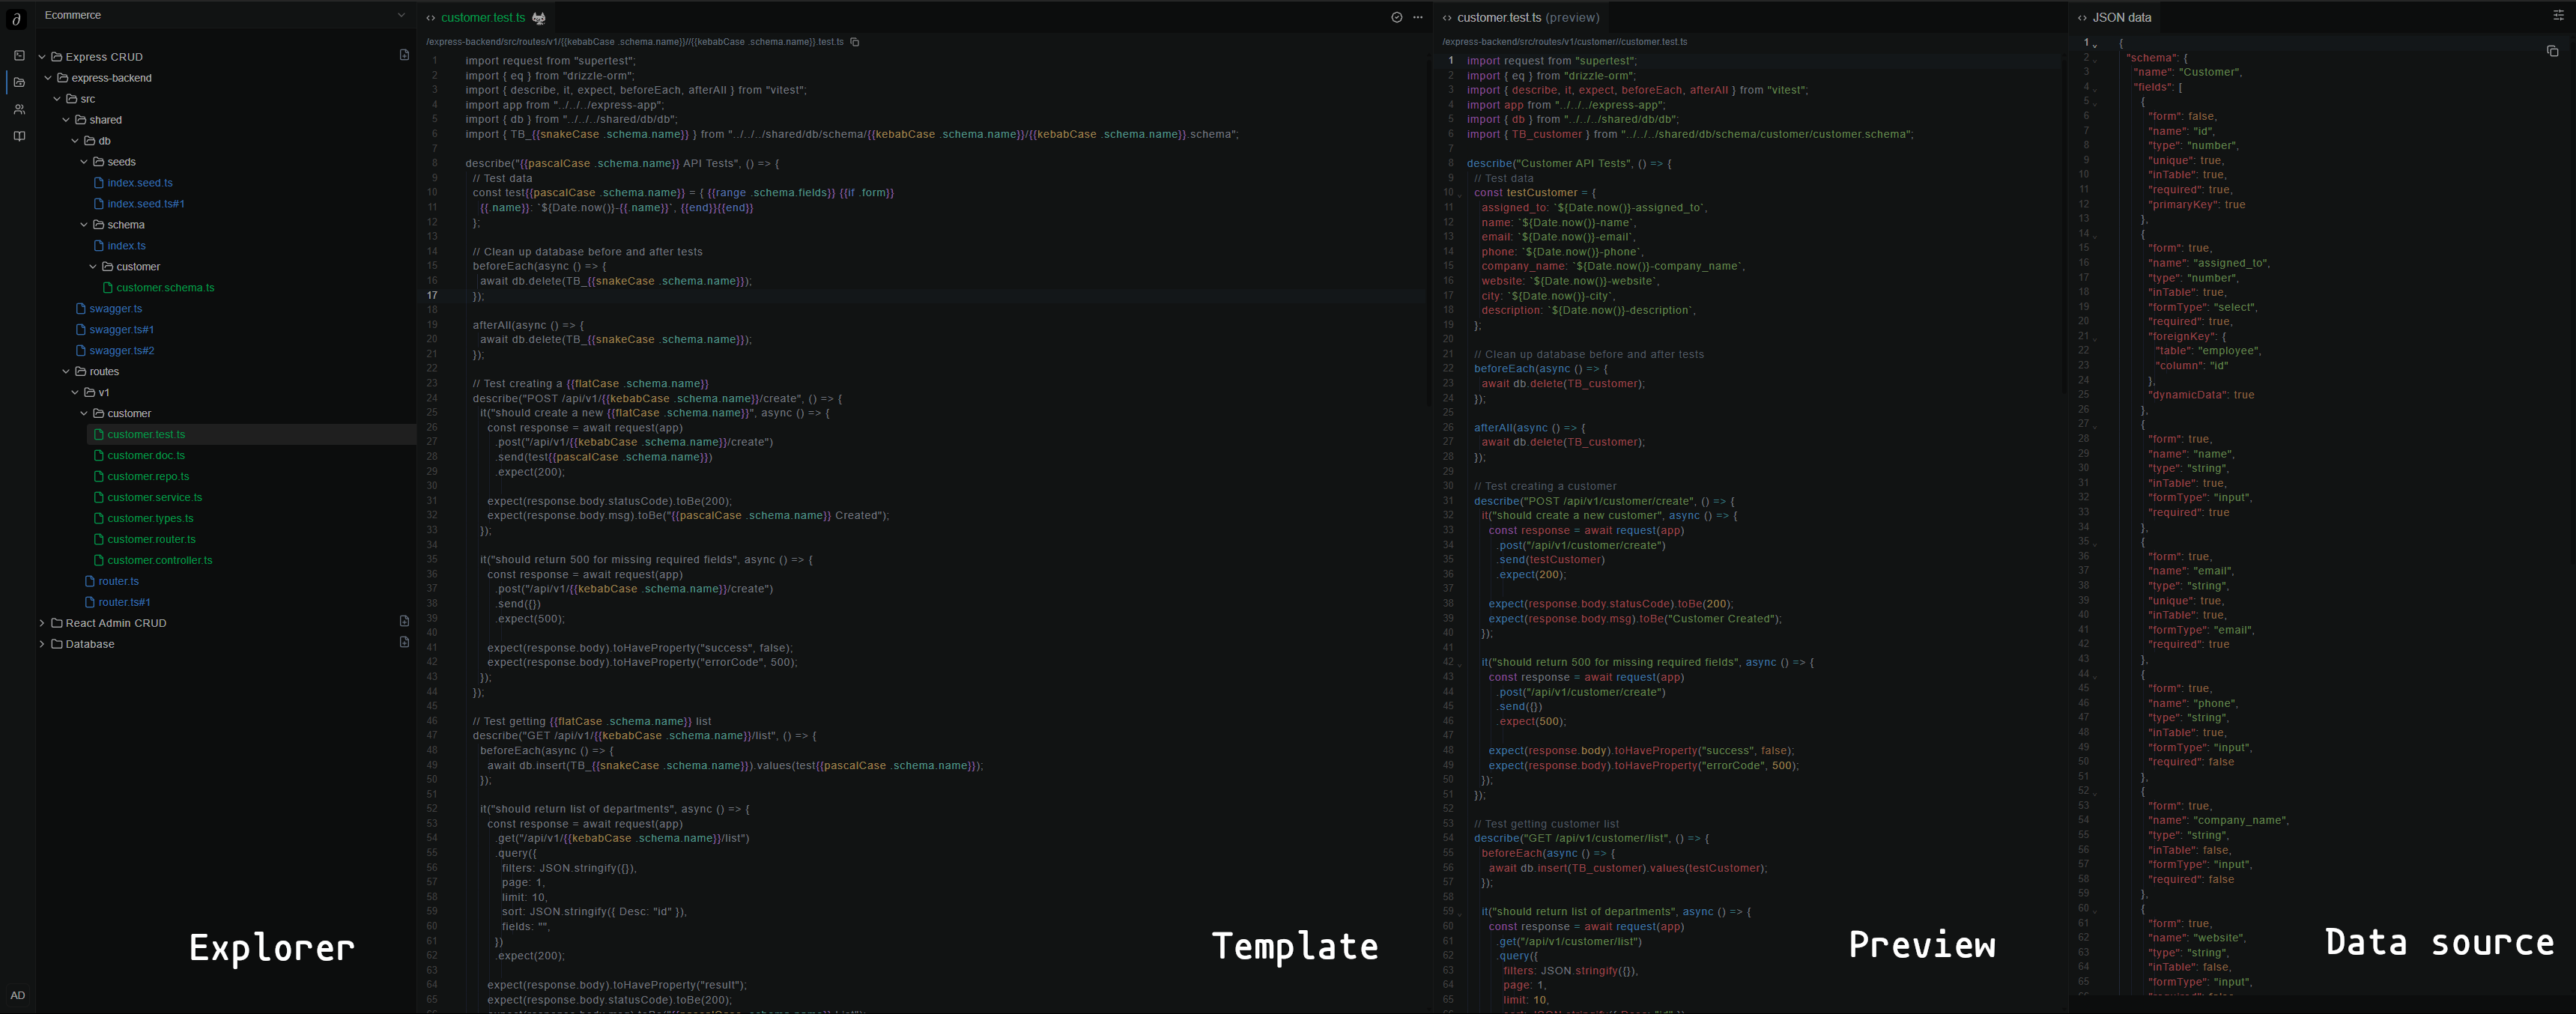Viewport: 2576px width, 1014px height.
Task: Open index.ts in schema folder
Action: [126, 246]
